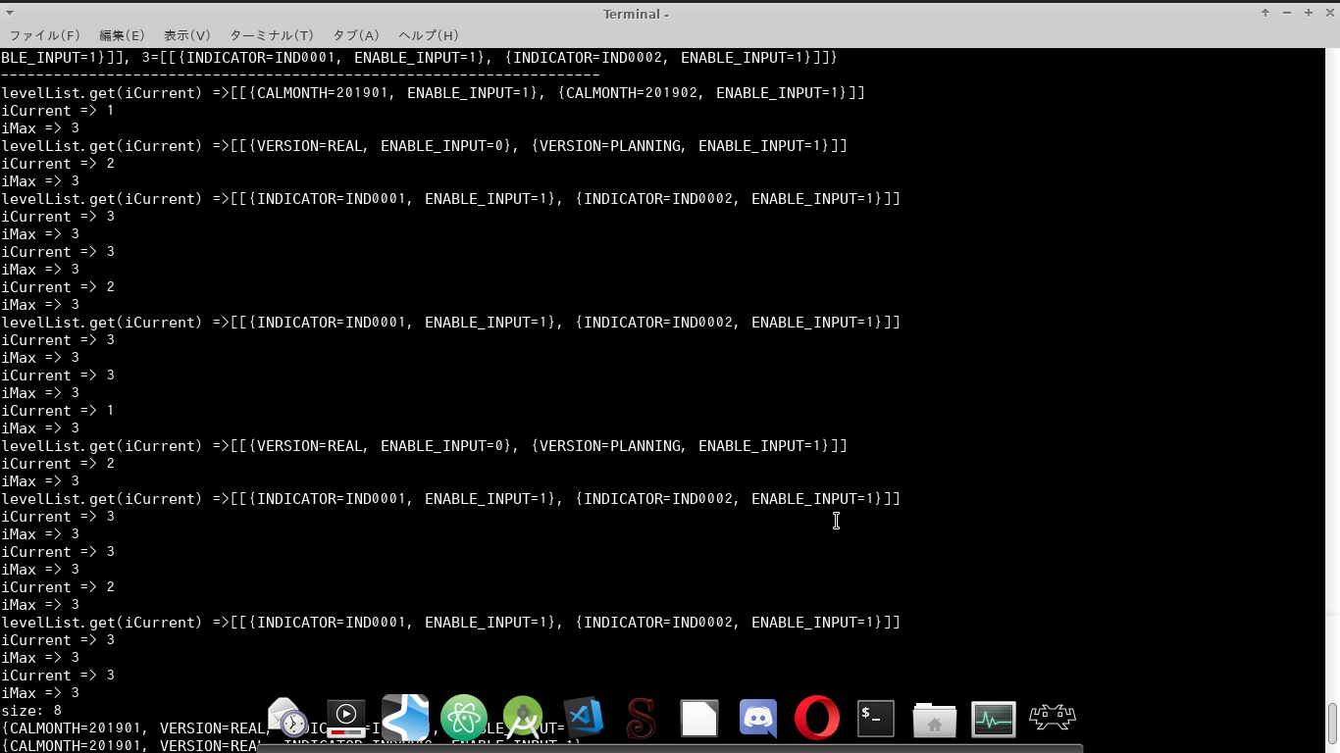Open the system monitor dock icon
This screenshot has height=753, width=1340.
click(994, 720)
